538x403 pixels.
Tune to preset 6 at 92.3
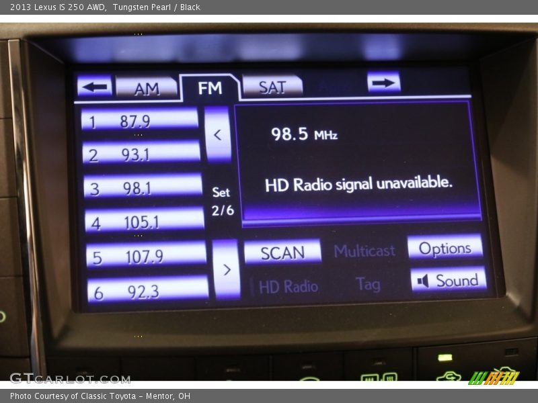coord(148,291)
